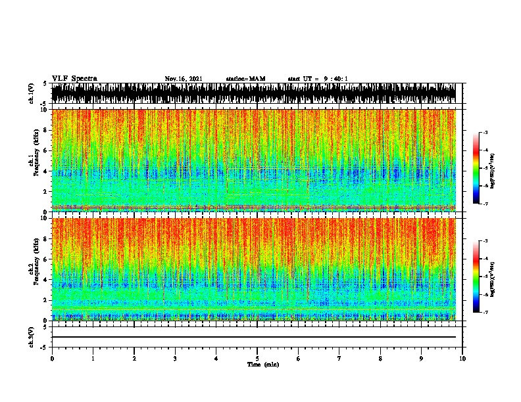Click time axis tick label '1'
Screen dimensions: 521x402
tap(93, 359)
